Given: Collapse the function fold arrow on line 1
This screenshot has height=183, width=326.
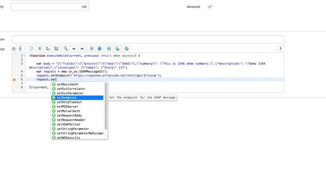Looking at the screenshot, I should pos(24,56).
